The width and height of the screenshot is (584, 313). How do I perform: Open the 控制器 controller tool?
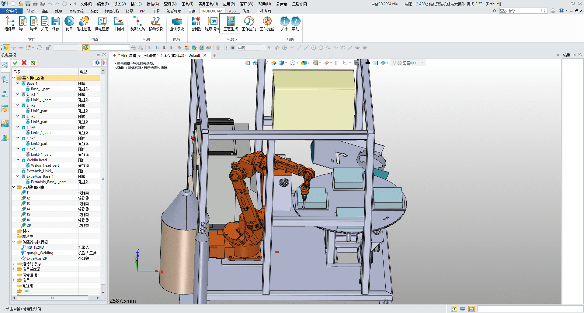tap(196, 23)
